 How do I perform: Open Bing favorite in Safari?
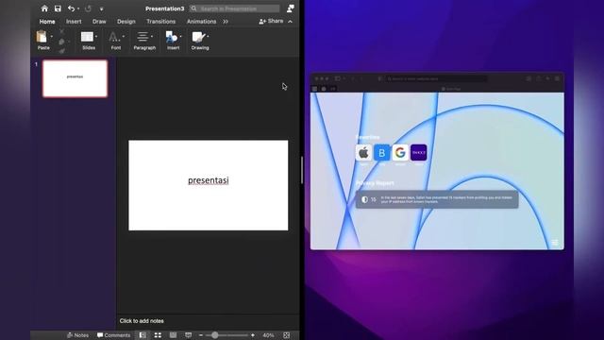(381, 153)
